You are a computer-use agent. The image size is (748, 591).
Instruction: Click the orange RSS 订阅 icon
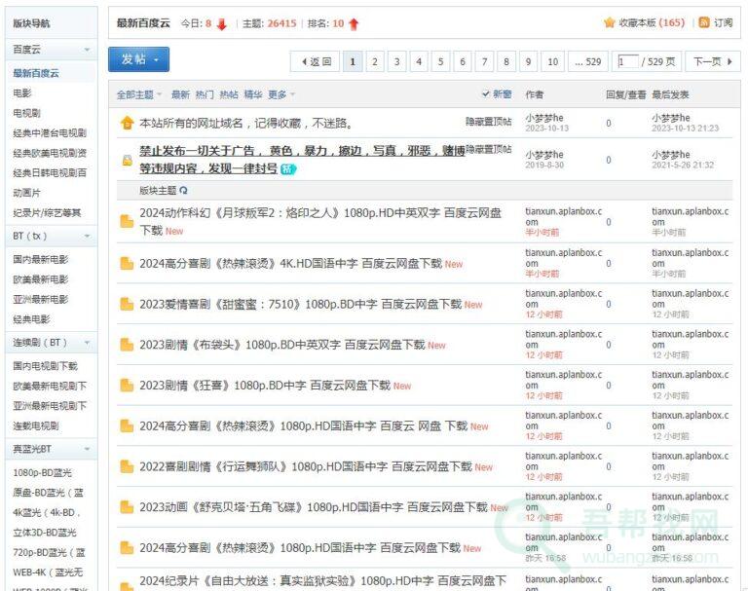click(x=703, y=22)
